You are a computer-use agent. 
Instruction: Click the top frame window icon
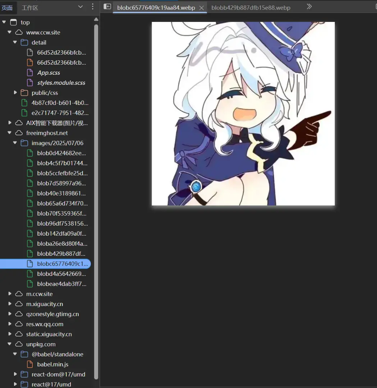click(13, 22)
